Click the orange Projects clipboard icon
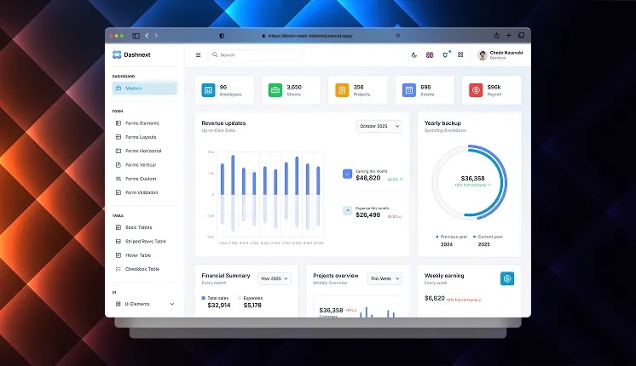The image size is (636, 366). [x=342, y=89]
